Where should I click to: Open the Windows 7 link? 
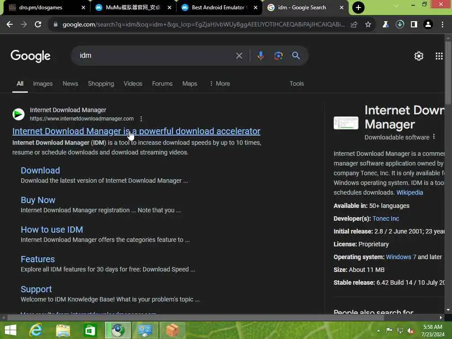point(401,257)
